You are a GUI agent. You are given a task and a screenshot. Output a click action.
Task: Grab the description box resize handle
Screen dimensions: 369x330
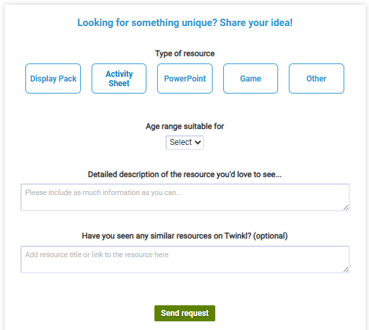pyautogui.click(x=346, y=208)
